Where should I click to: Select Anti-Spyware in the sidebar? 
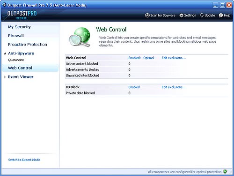[x=21, y=54]
